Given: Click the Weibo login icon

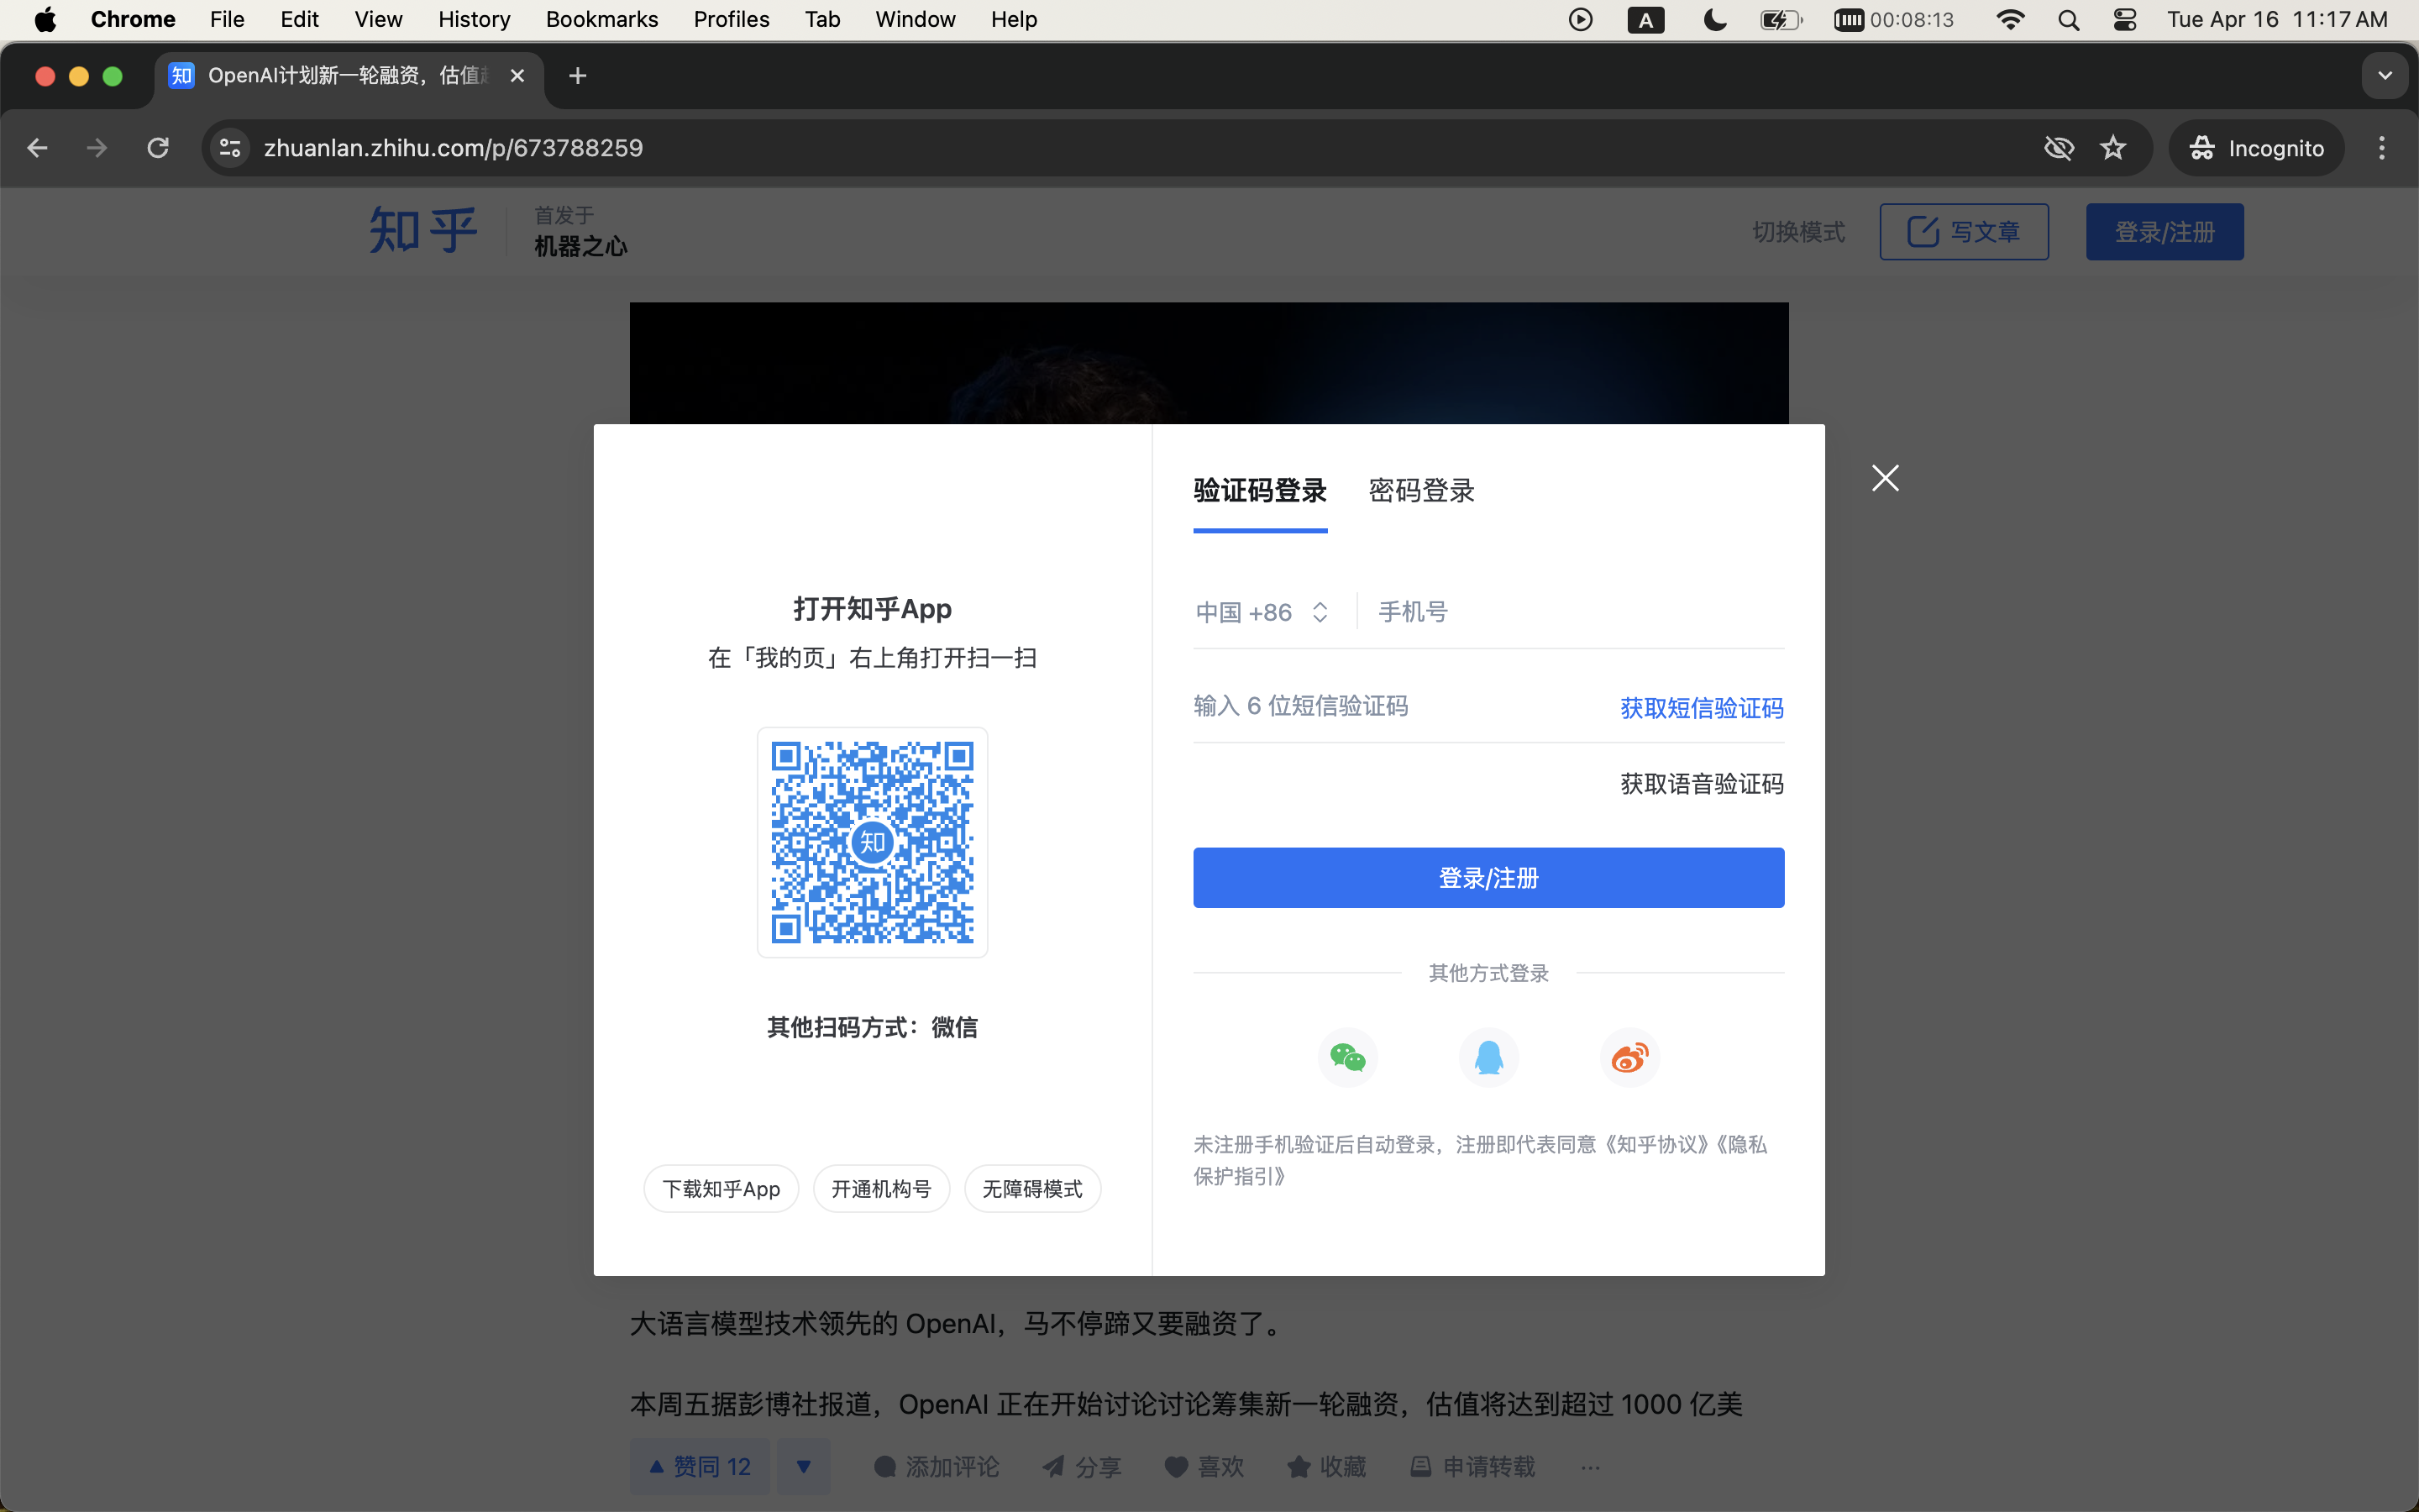Looking at the screenshot, I should tap(1629, 1057).
